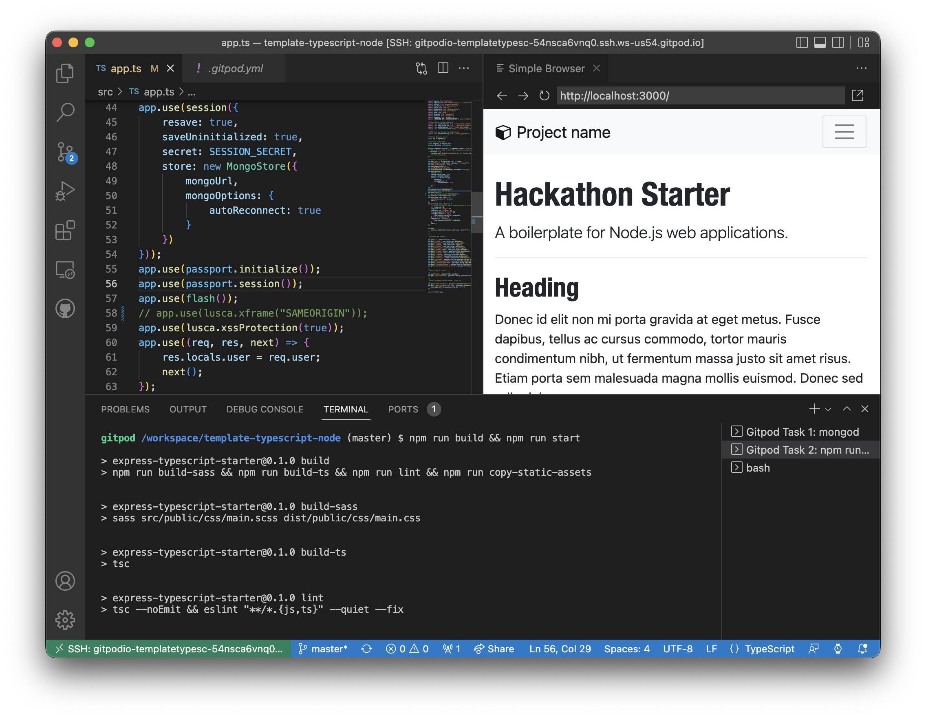Click line 56 passport.session code
The height and width of the screenshot is (718, 926).
[x=220, y=284]
